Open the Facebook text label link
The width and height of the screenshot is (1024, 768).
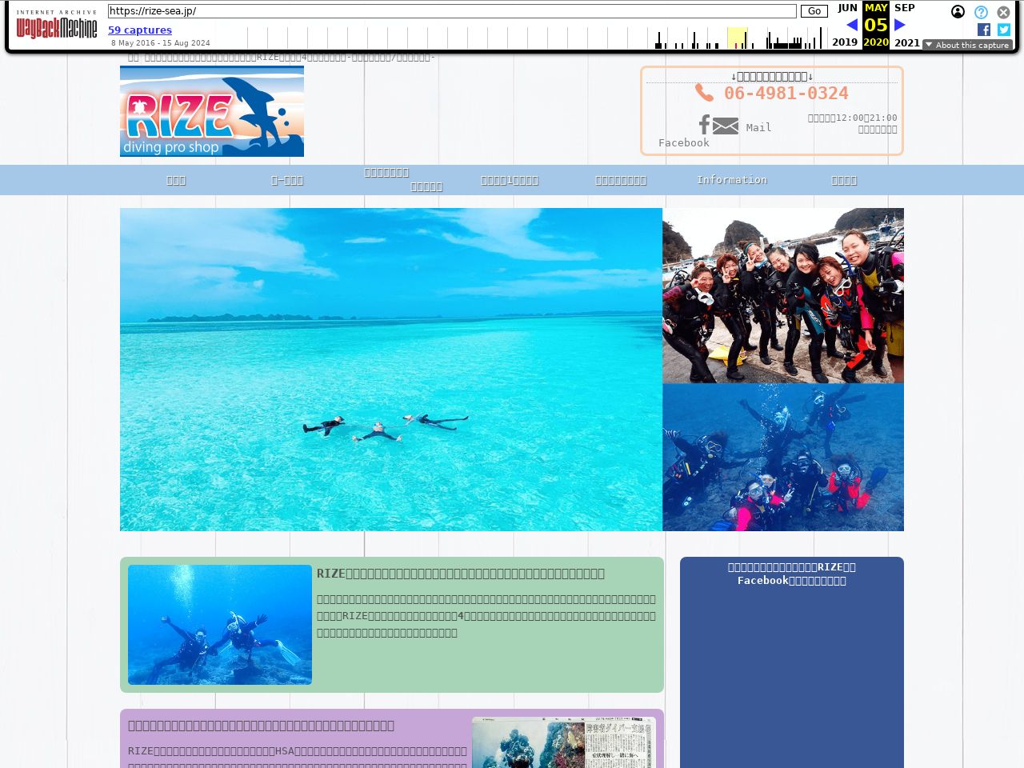(684, 142)
